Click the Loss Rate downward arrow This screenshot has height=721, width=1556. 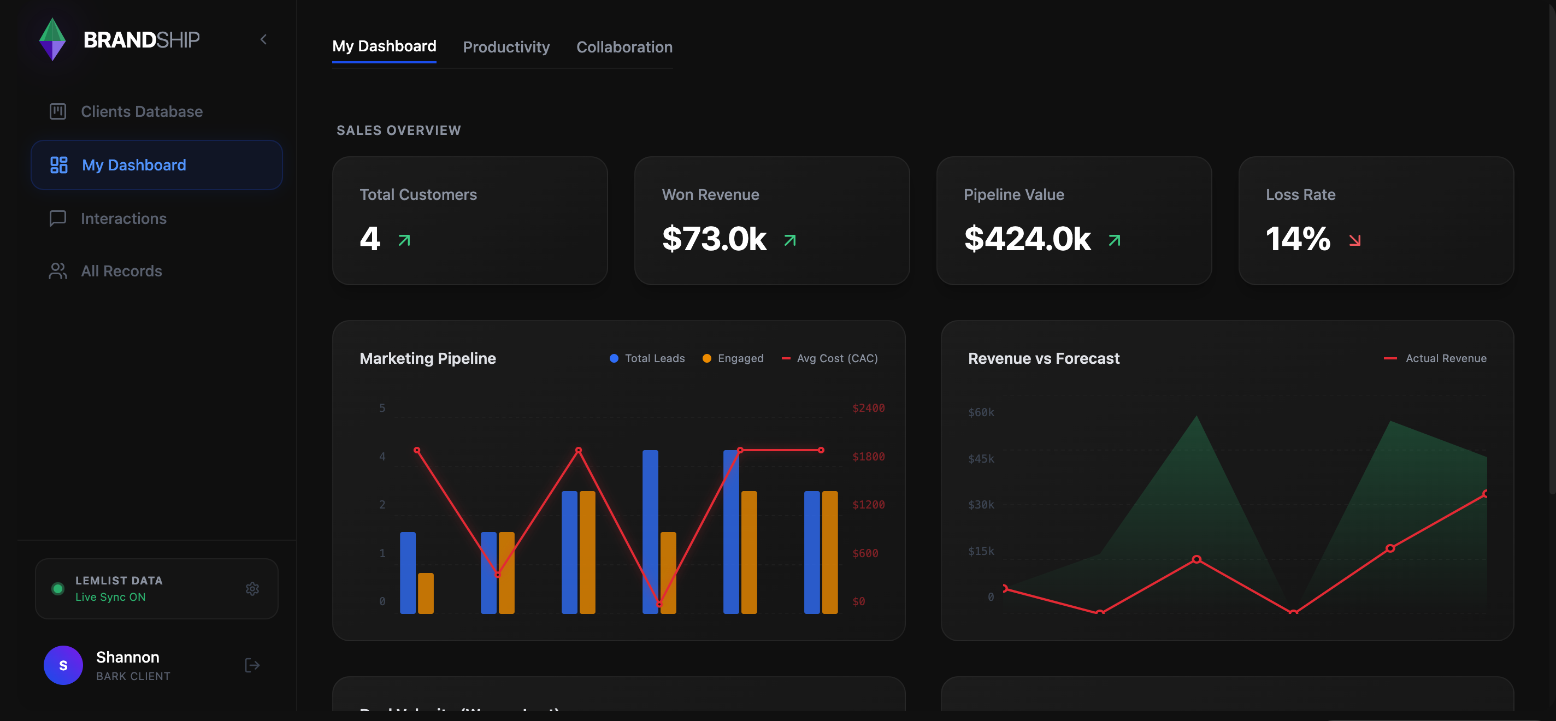click(x=1354, y=240)
